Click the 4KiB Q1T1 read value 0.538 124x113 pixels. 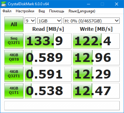click(48, 91)
